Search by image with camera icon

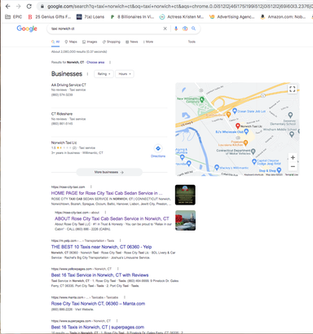185,29
